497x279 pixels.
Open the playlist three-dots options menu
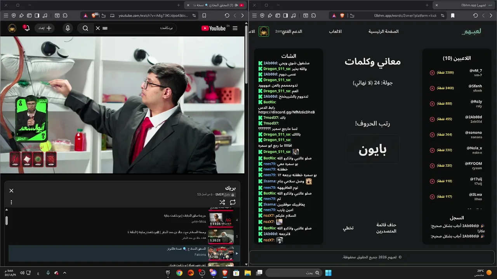coord(11,202)
